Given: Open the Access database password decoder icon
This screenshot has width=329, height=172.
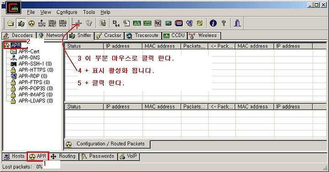Looking at the screenshot, I should pyautogui.click(x=127, y=23).
